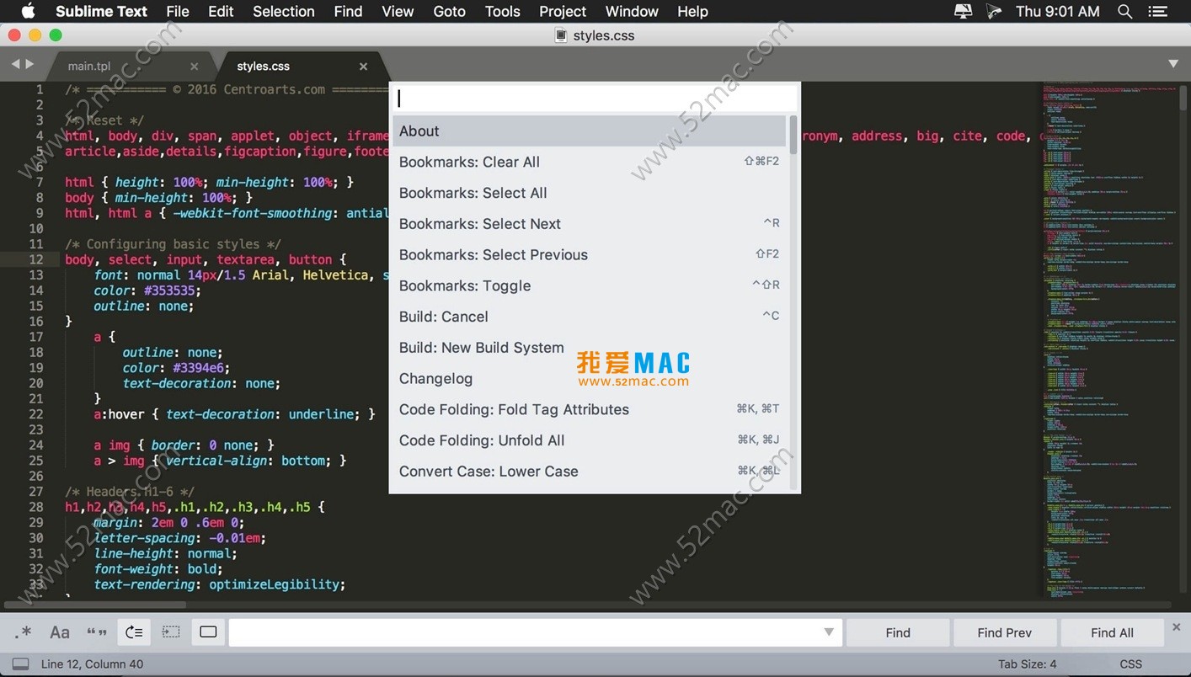Select Build: New Build System command

coord(589,348)
